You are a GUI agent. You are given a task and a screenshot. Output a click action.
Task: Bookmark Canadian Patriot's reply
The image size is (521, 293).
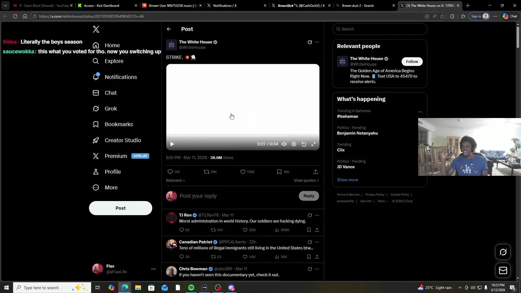pos(309,257)
